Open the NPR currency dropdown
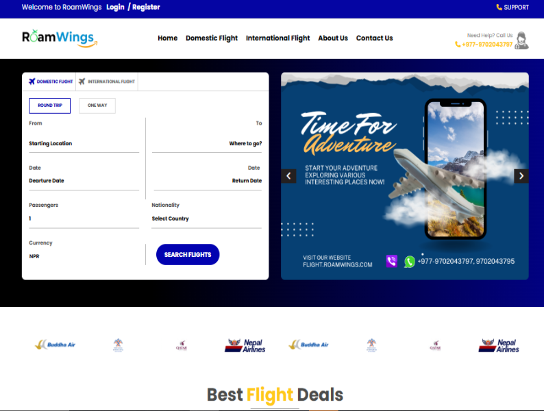 84,256
